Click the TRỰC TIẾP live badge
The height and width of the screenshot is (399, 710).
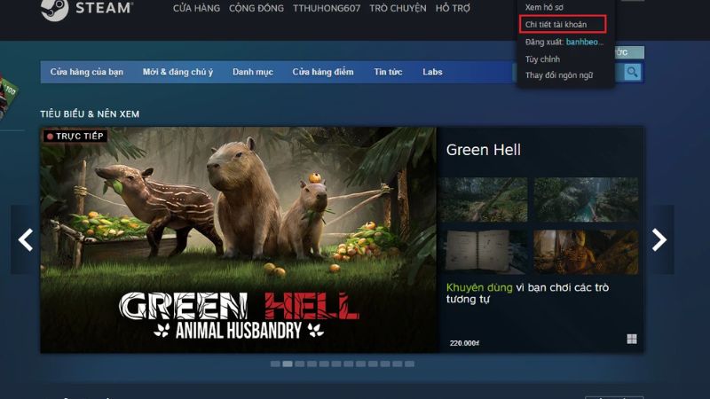tap(75, 137)
